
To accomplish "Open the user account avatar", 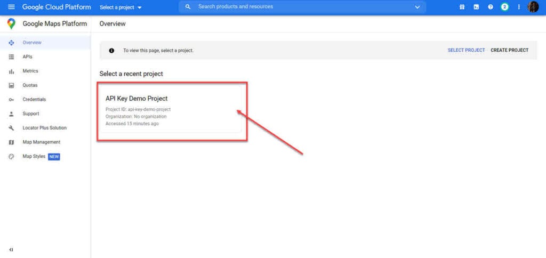I will coord(533,6).
